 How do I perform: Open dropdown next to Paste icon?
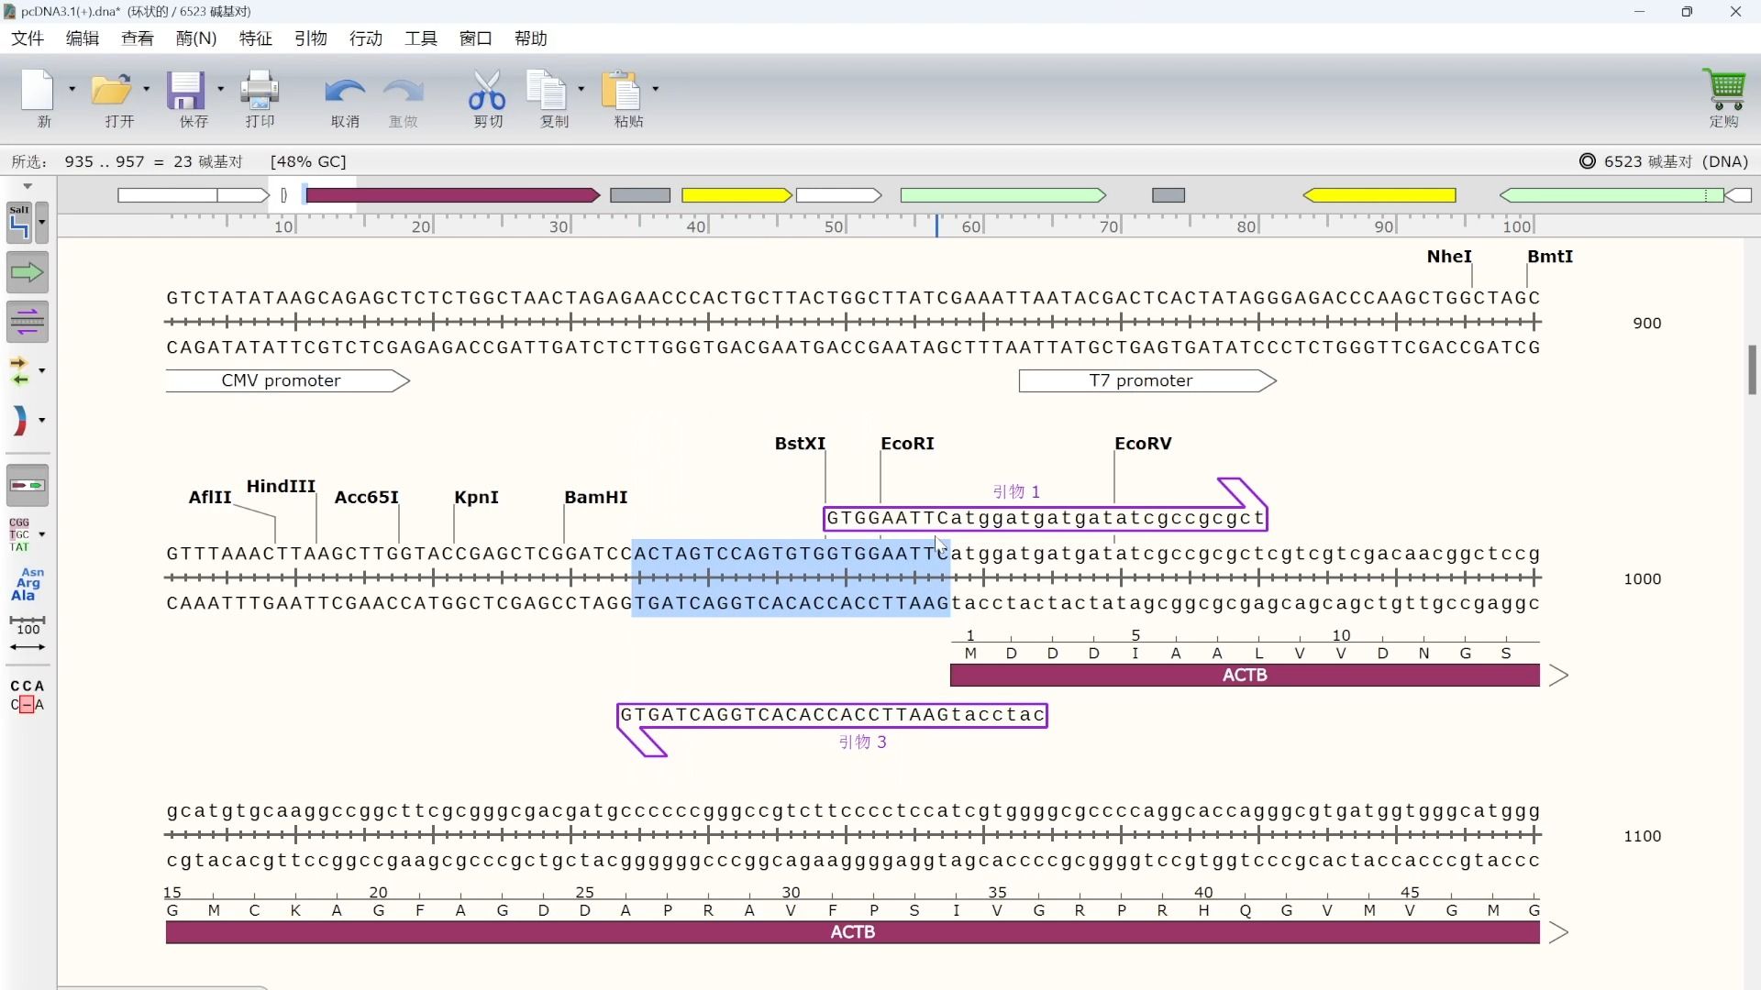pyautogui.click(x=655, y=89)
